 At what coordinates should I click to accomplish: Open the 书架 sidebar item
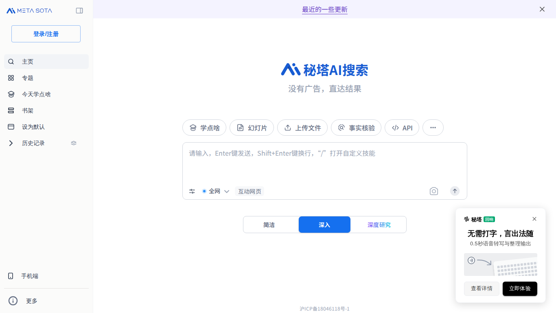point(46,110)
